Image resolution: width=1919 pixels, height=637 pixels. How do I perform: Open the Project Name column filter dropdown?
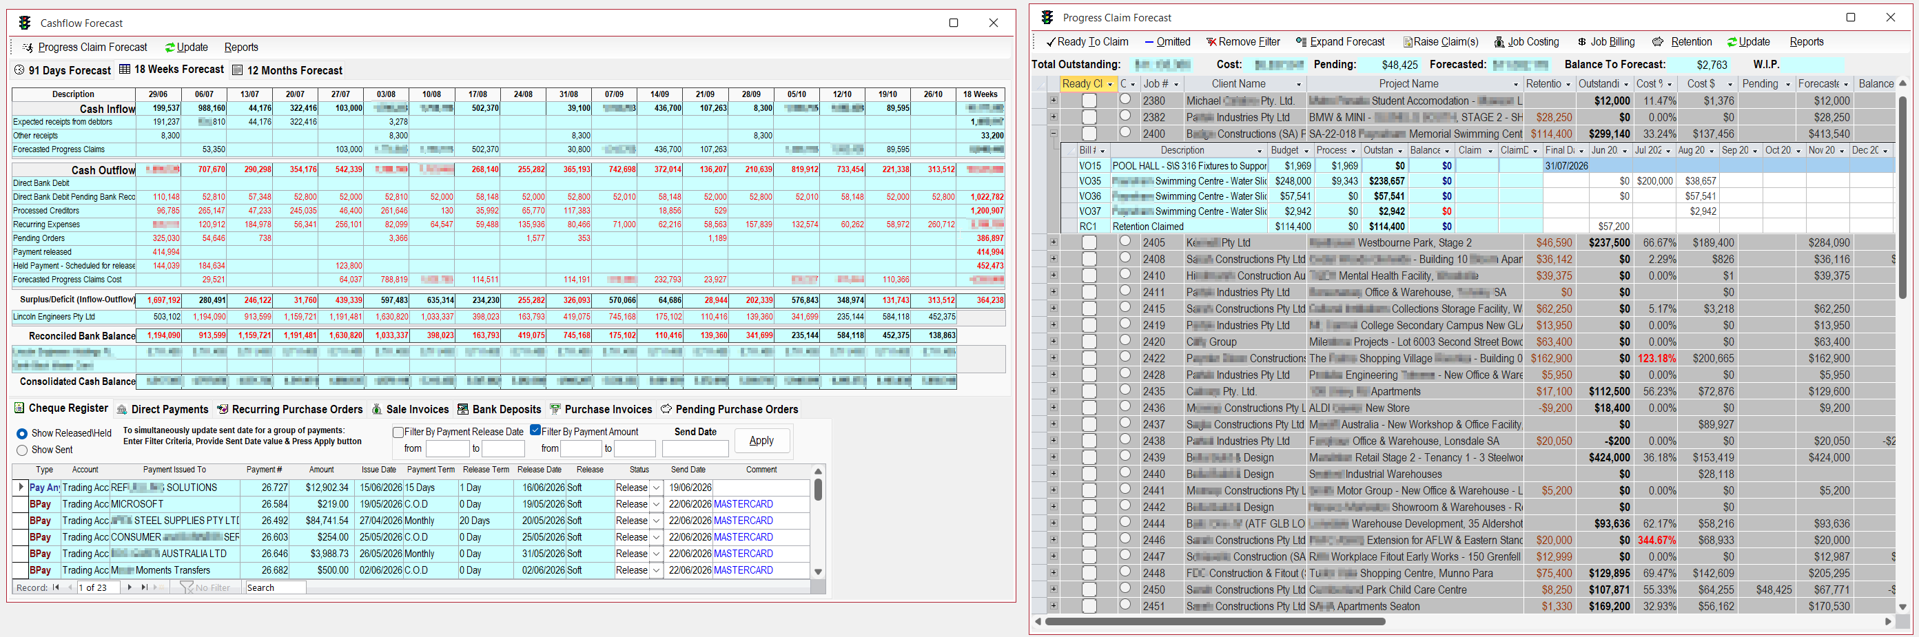[1515, 85]
